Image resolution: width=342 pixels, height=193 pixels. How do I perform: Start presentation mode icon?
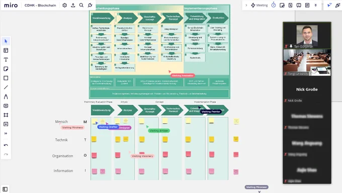click(299, 5)
